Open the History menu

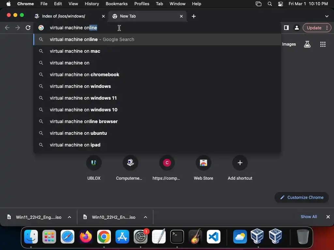pyautogui.click(x=92, y=4)
